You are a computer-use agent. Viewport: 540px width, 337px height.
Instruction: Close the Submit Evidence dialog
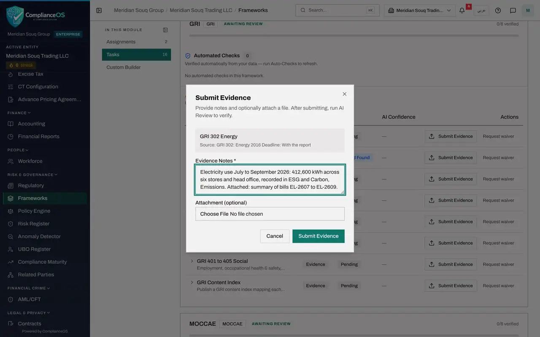345,94
